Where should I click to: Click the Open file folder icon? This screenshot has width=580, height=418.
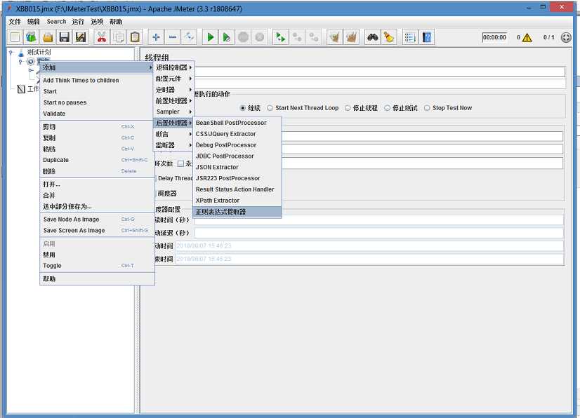tap(48, 37)
